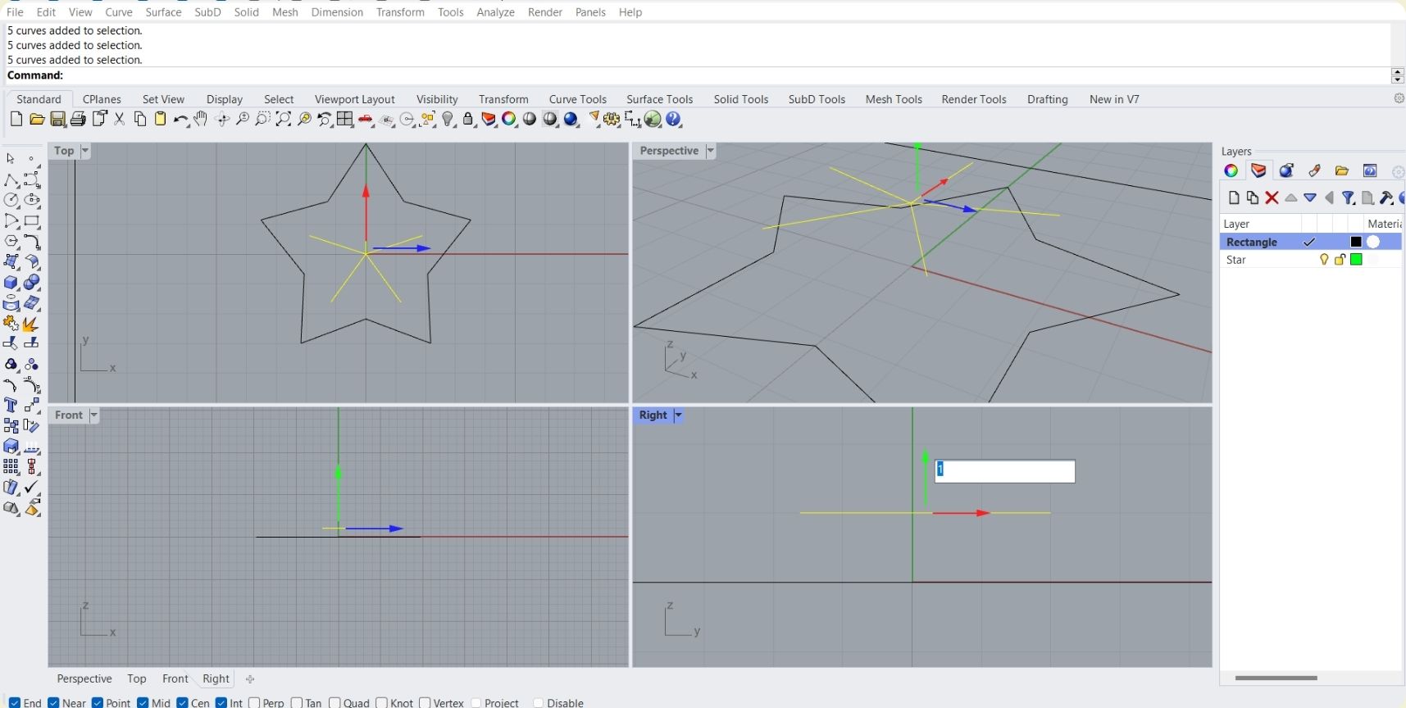Click the Star layer green color swatch
Viewport: 1406px width, 708px height.
1356,260
